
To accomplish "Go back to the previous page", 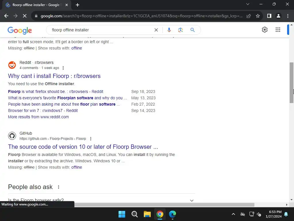I will pos(6,16).
